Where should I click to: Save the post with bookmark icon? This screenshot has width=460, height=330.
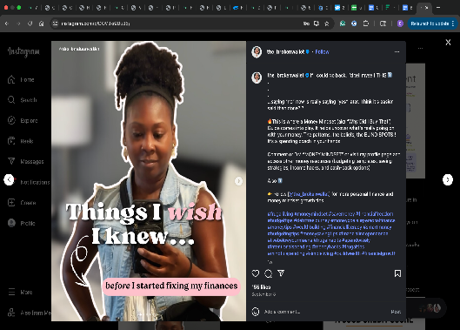click(397, 273)
